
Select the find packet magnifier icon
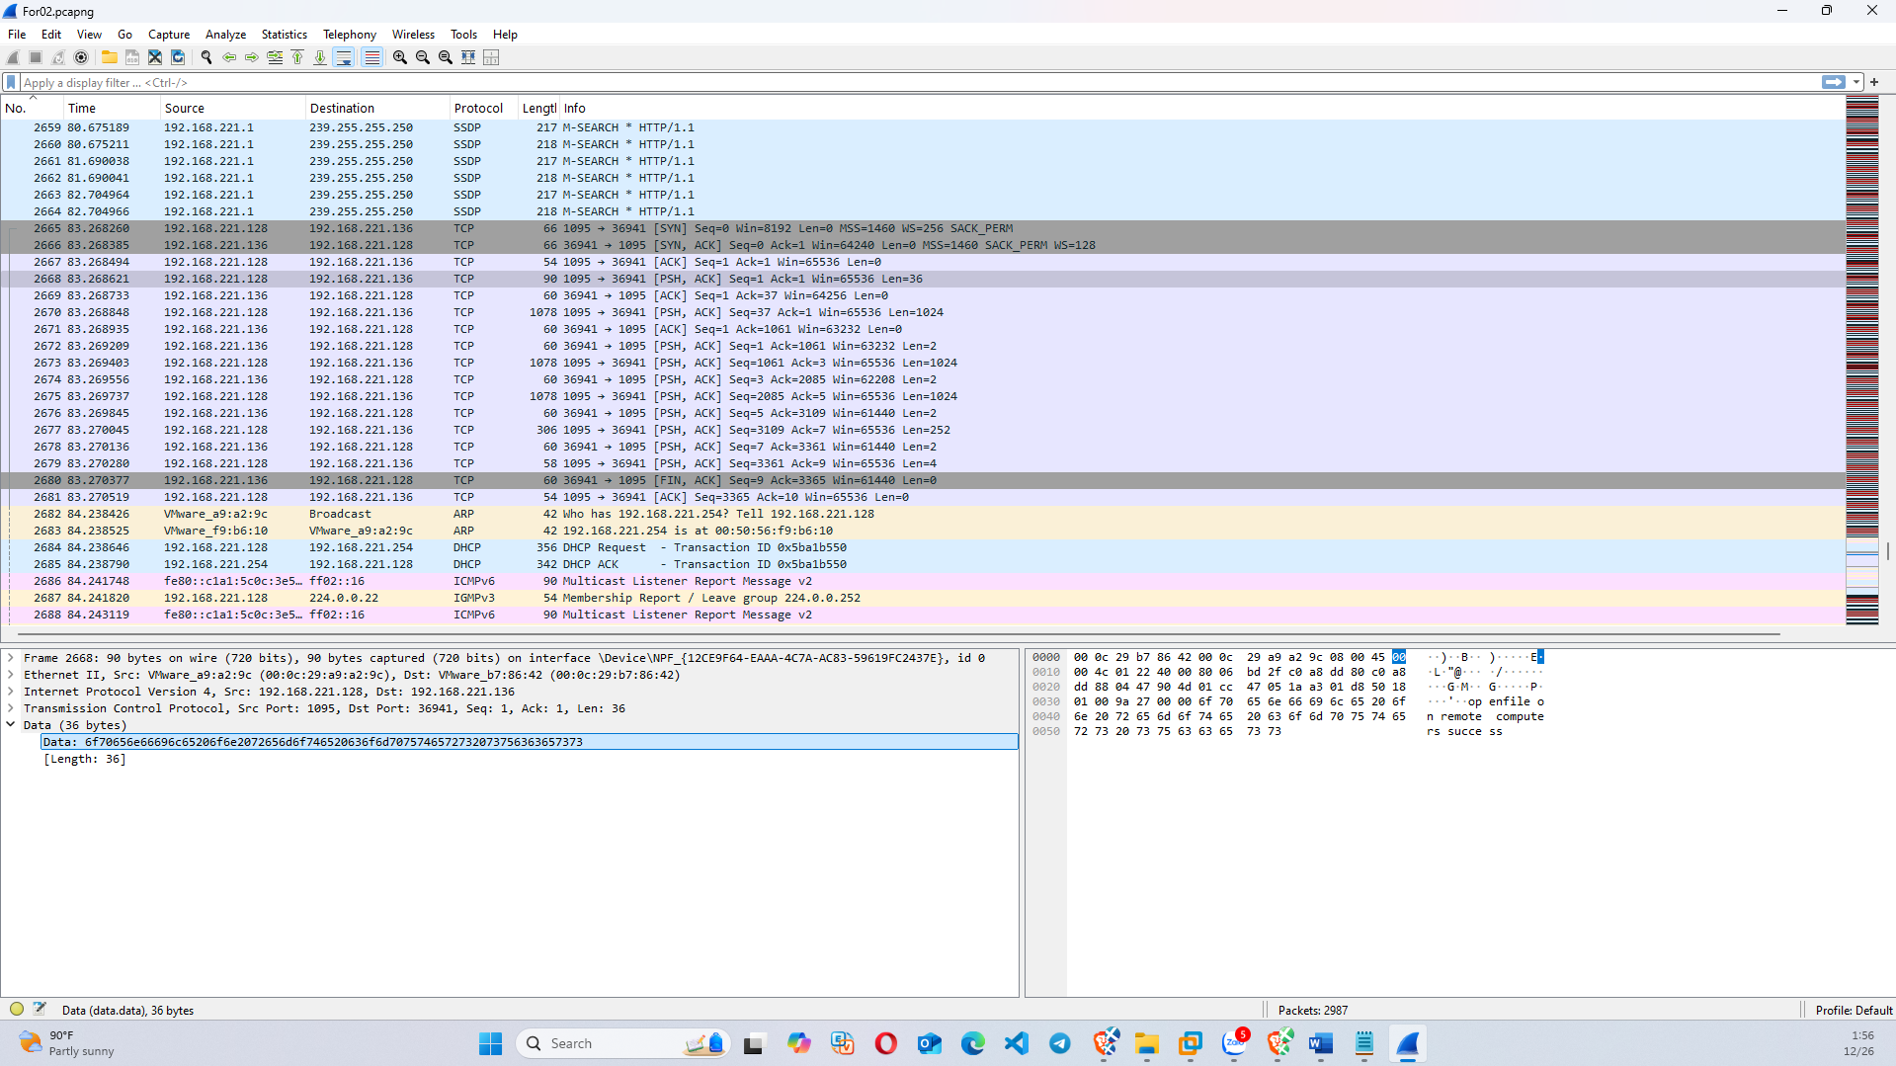206,57
